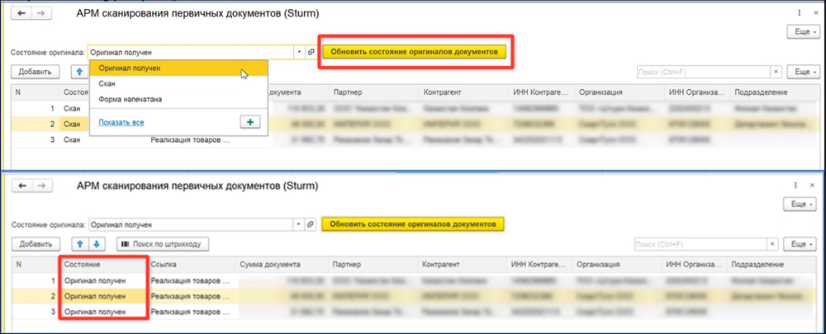Image resolution: width=826 pixels, height=334 pixels.
Task: Click Добавить button in top window
Action: coord(35,72)
